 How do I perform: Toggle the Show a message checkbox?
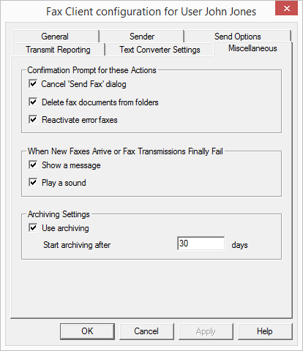[33, 165]
